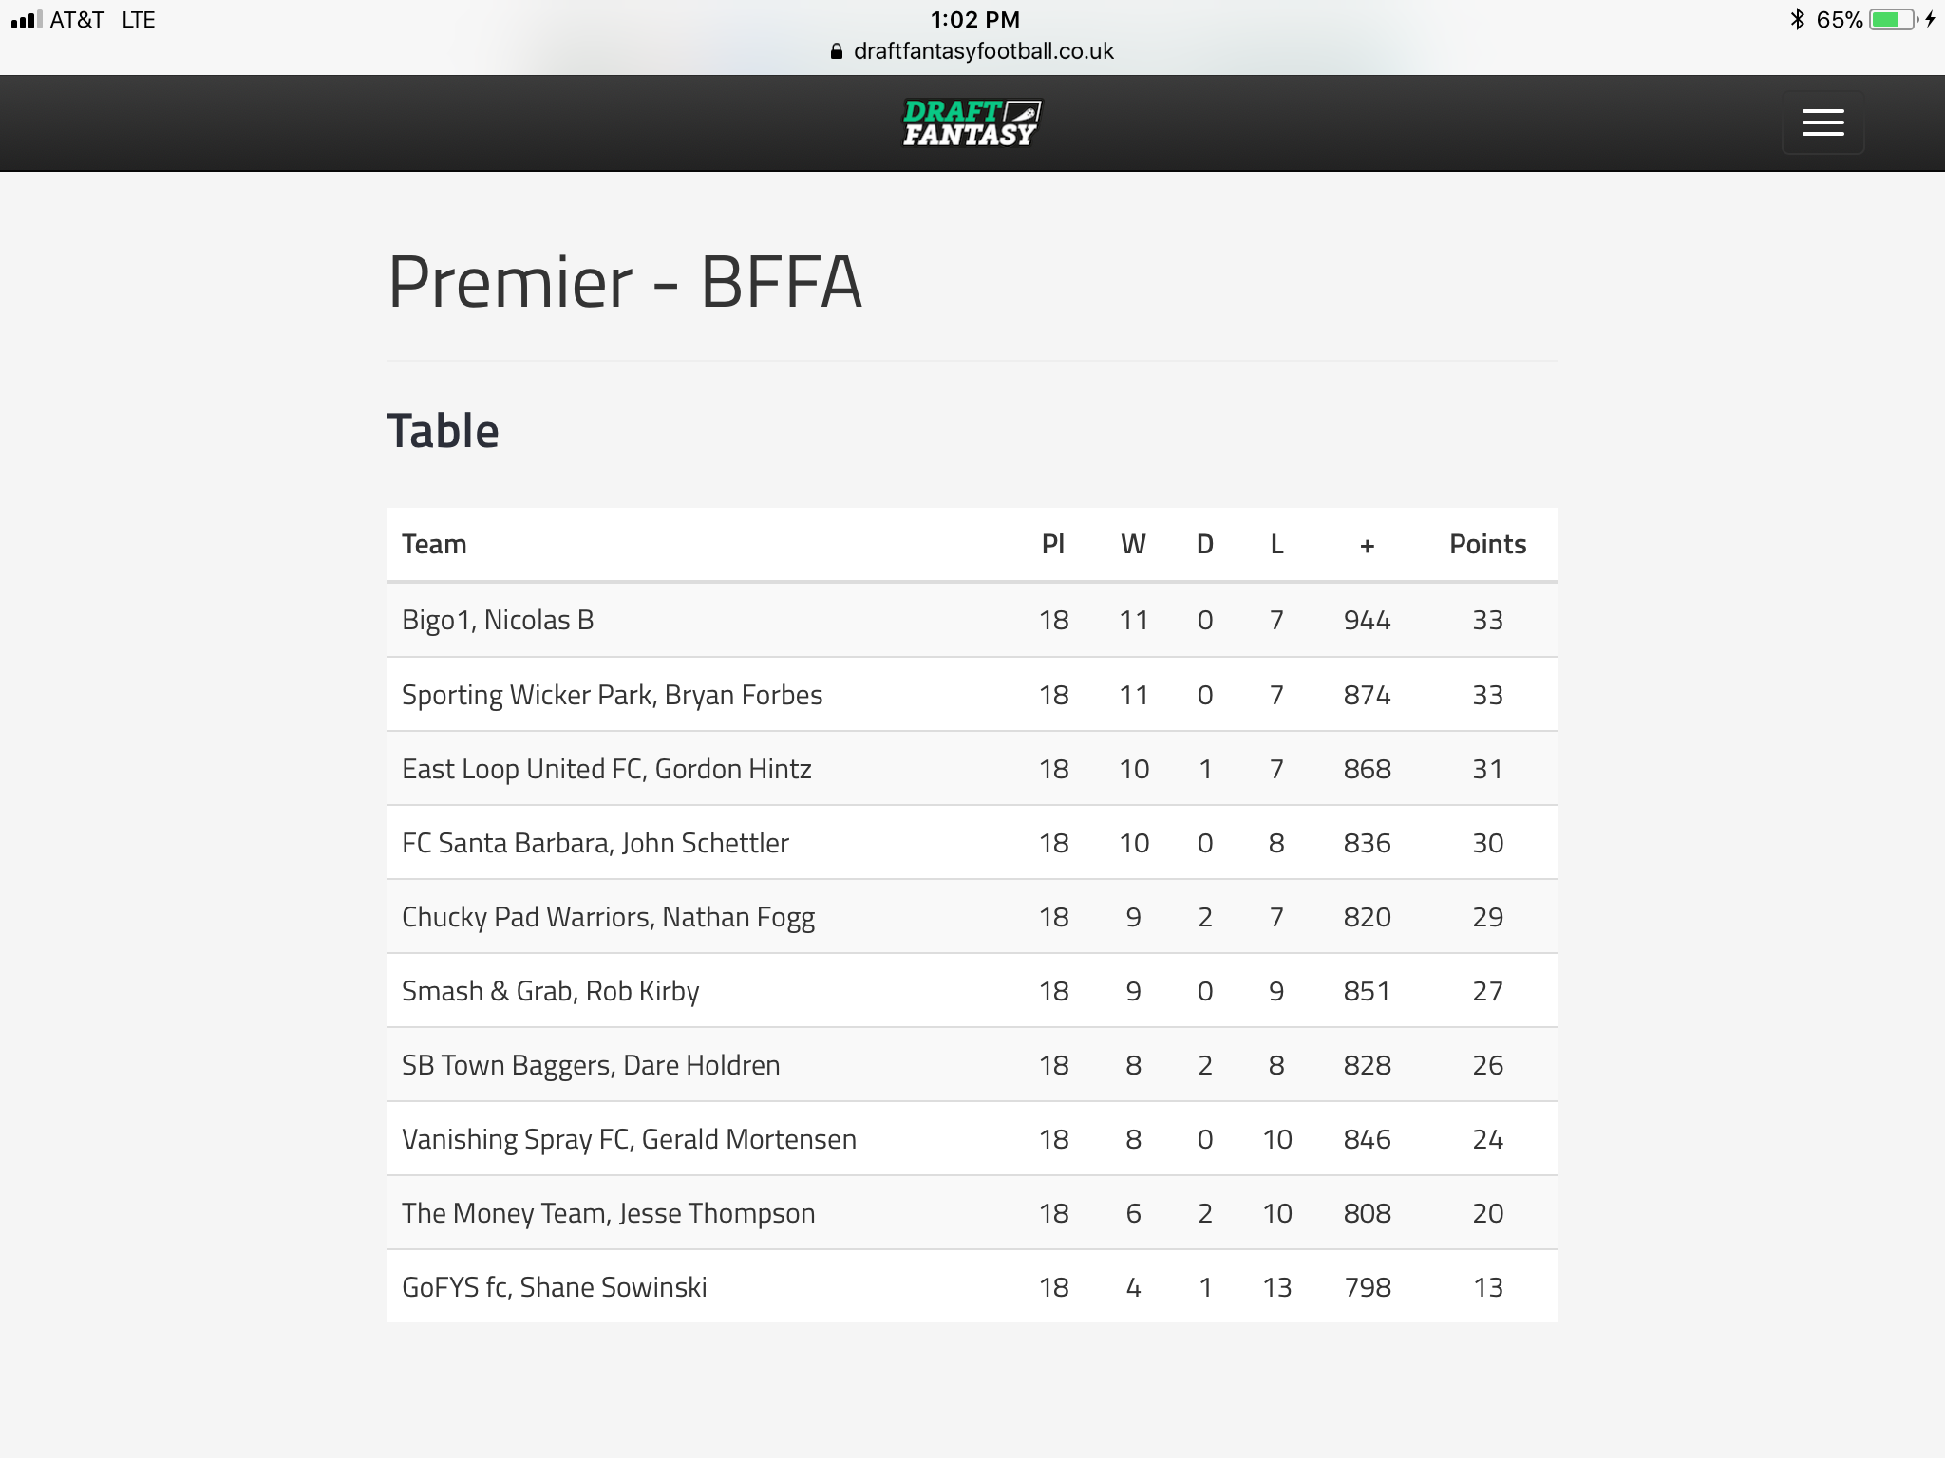Screen dimensions: 1945x1458
Task: Select East Loop United FC row
Action: pyautogui.click(x=972, y=769)
